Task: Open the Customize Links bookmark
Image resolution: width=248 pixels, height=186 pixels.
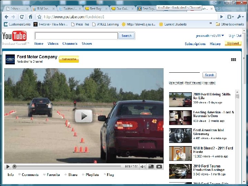Action: click(x=17, y=24)
